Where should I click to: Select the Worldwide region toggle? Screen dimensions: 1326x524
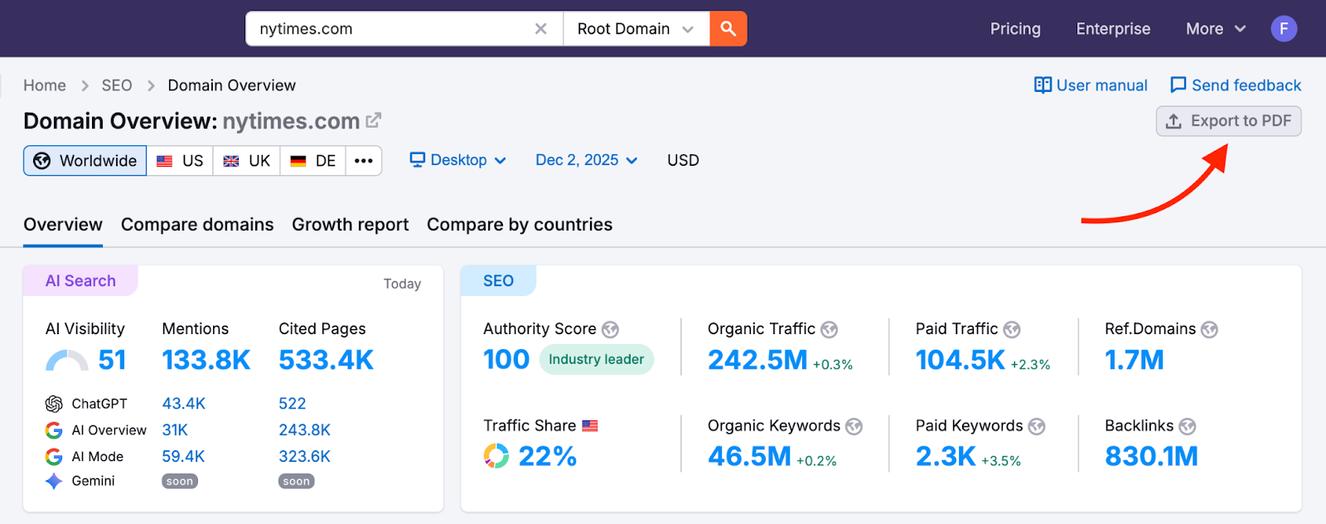pyautogui.click(x=85, y=161)
